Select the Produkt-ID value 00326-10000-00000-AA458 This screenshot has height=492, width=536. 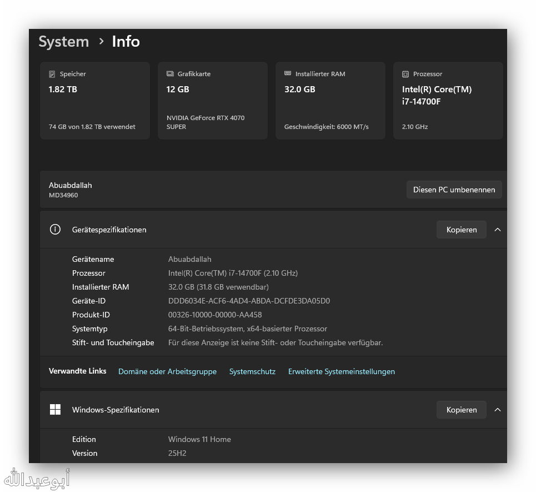click(x=214, y=315)
